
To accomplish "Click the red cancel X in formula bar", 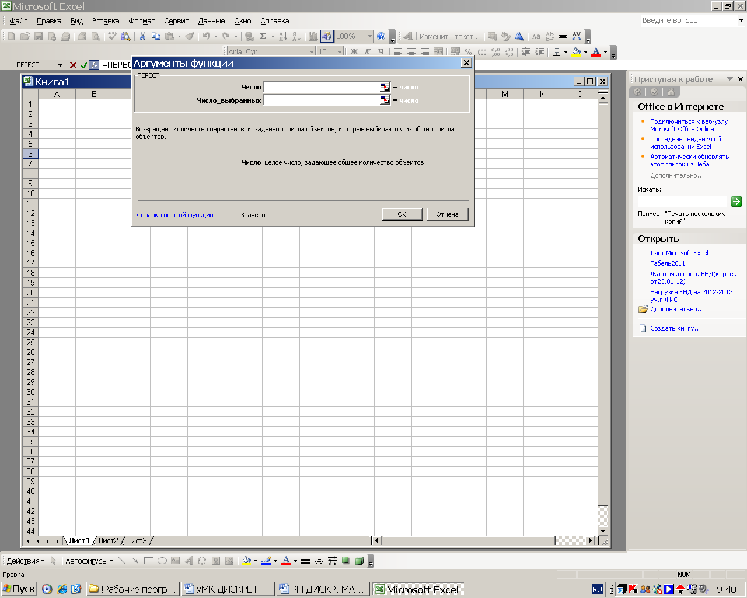I will [73, 65].
